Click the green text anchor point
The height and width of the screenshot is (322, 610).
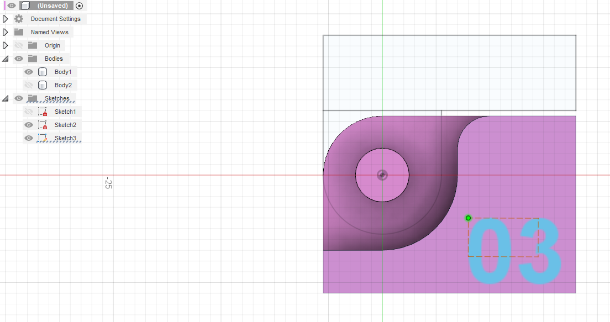468,218
